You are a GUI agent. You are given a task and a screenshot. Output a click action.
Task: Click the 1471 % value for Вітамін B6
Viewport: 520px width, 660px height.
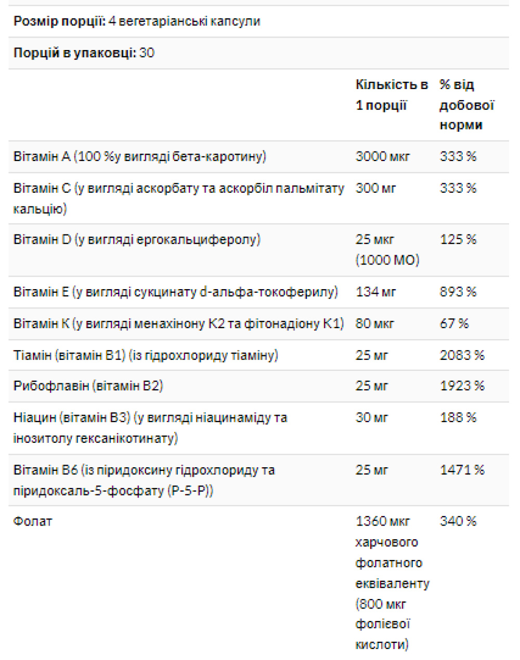462,470
